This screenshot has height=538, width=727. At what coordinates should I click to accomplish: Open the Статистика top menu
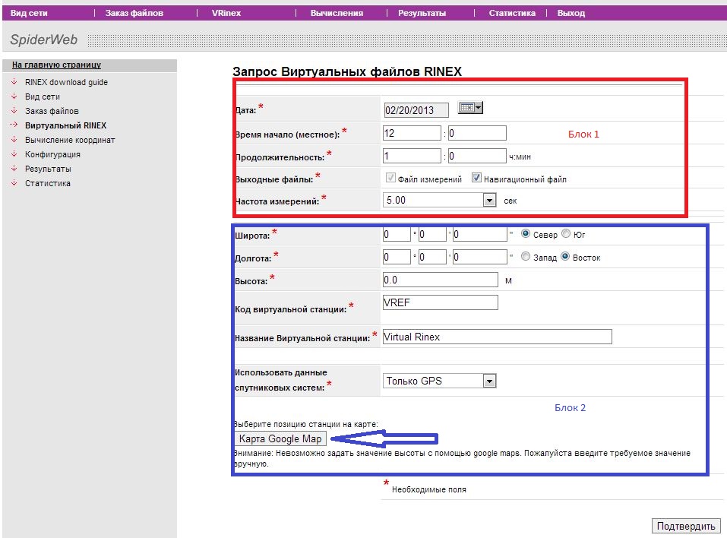click(512, 13)
